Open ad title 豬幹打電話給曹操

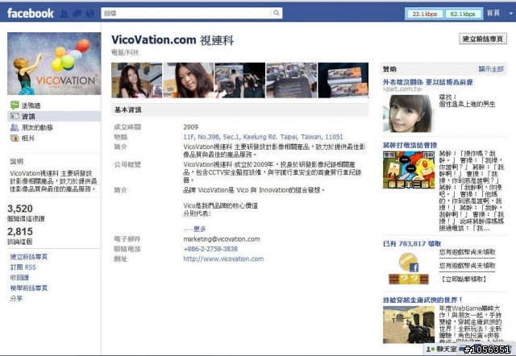click(410, 145)
